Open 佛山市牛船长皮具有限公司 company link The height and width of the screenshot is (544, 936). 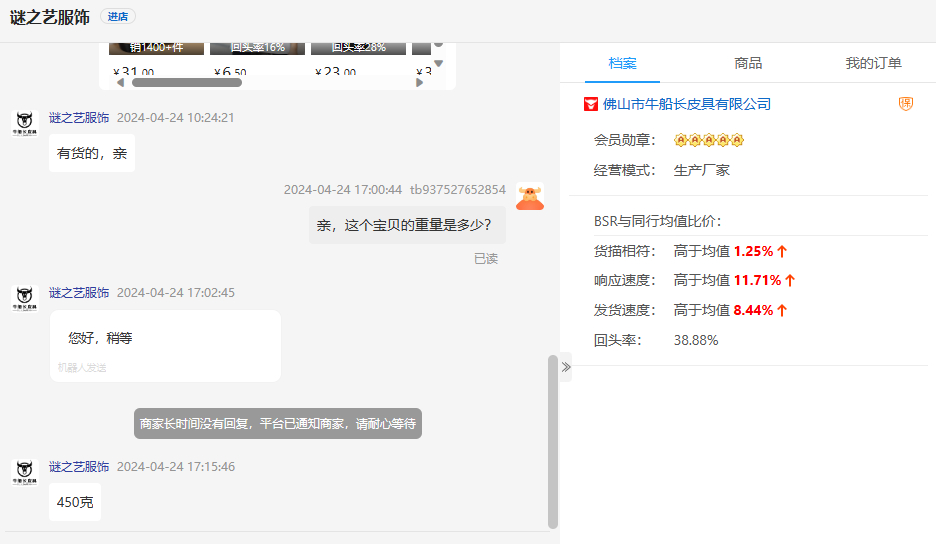pos(686,104)
